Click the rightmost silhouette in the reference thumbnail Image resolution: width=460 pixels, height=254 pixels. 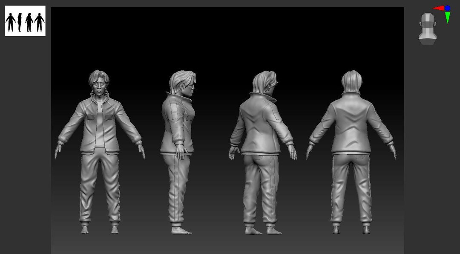(x=40, y=20)
